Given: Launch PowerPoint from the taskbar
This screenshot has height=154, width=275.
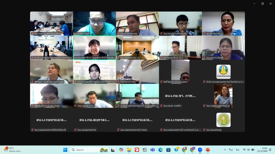Looking at the screenshot, I should coord(208,150).
